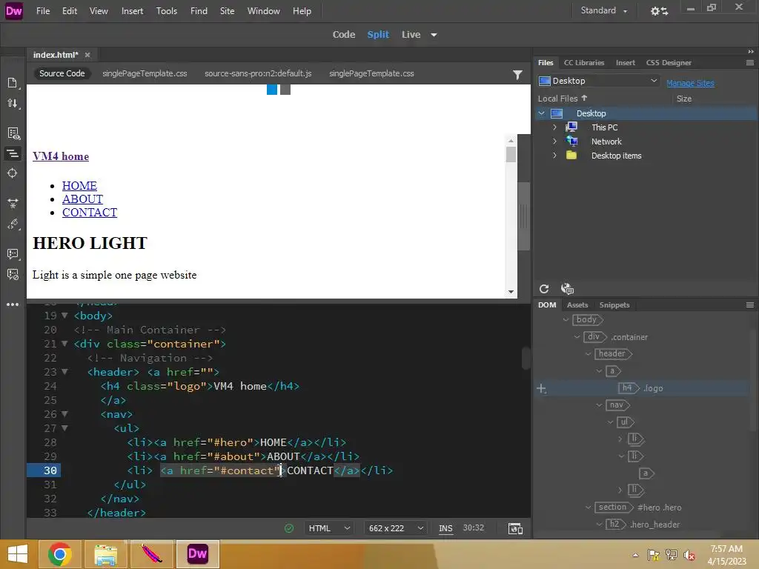
Task: Close the index.html document tab
Action: click(x=87, y=55)
